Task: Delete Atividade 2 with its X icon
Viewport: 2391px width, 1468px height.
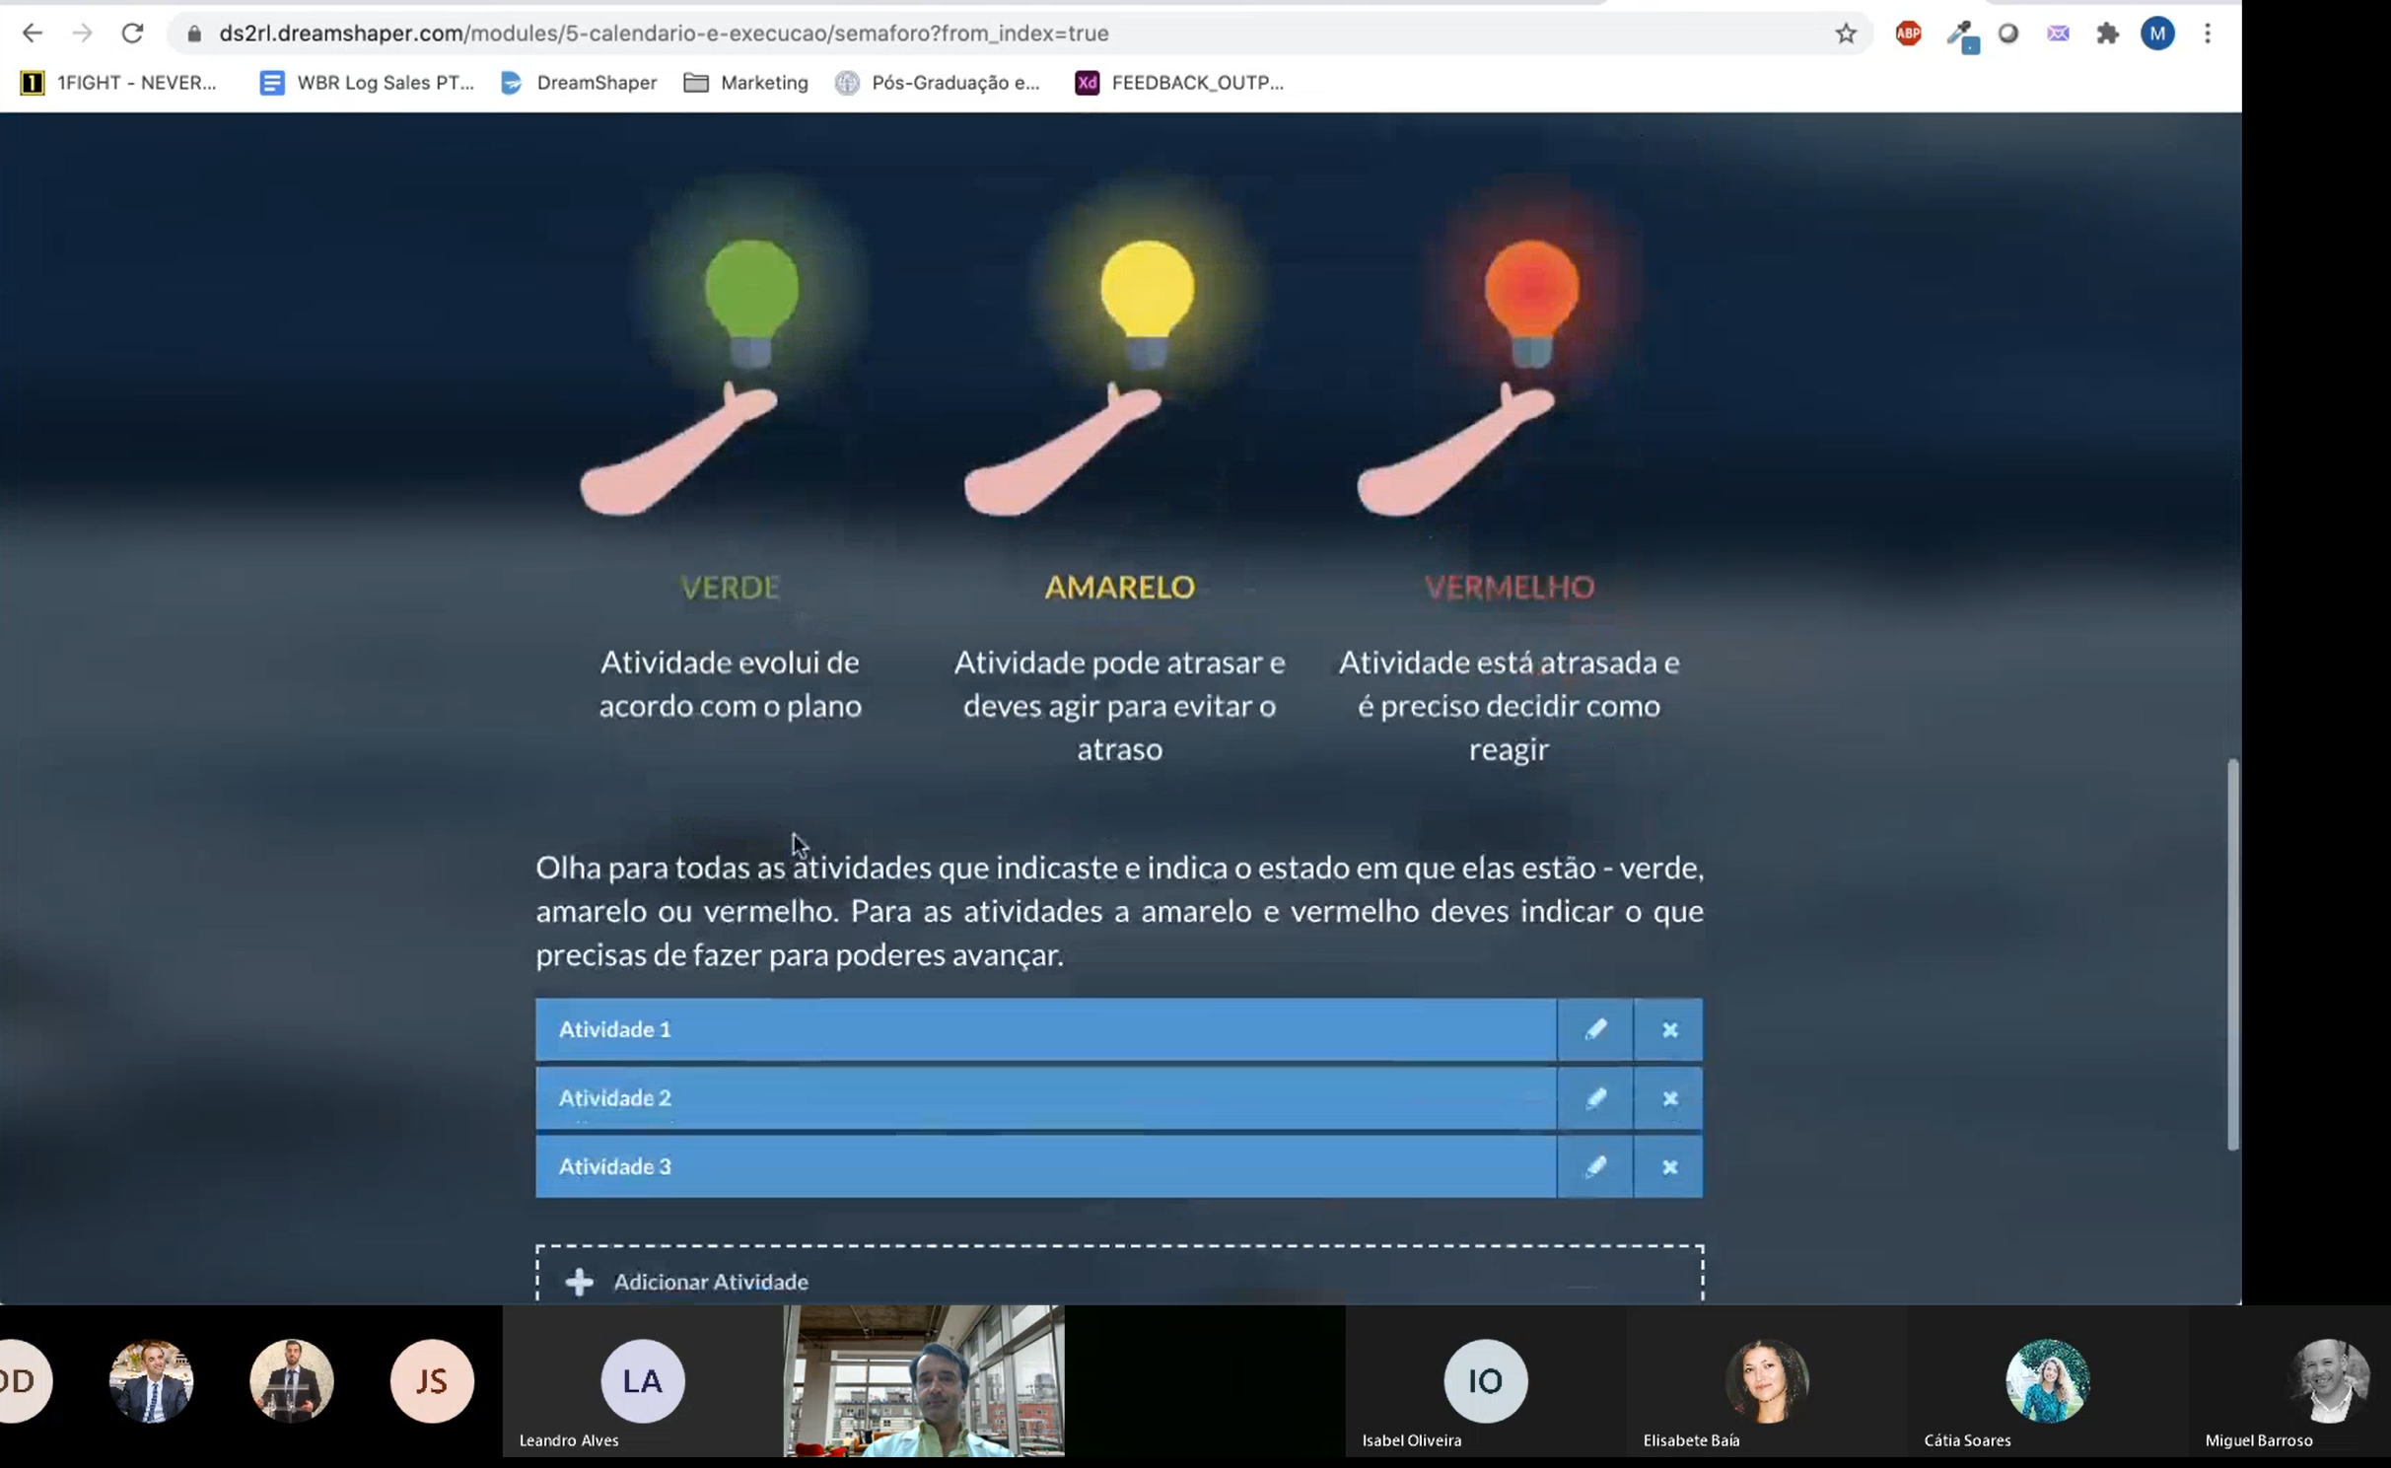Action: (x=1668, y=1098)
